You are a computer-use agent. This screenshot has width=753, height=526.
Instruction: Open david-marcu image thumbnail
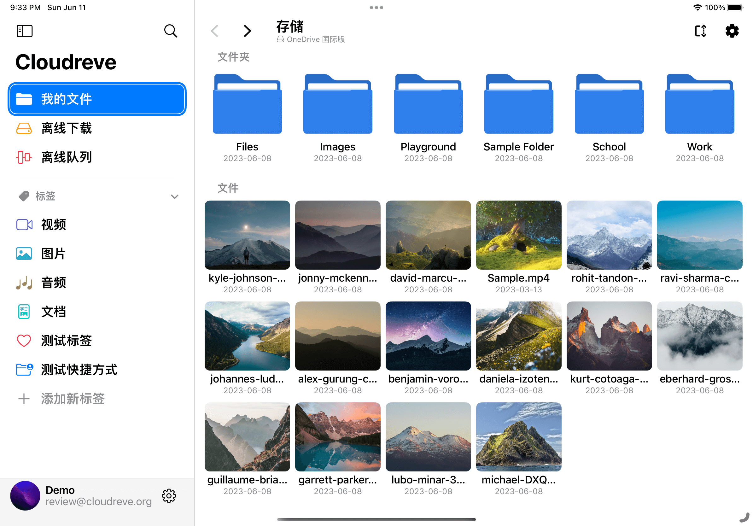click(428, 235)
